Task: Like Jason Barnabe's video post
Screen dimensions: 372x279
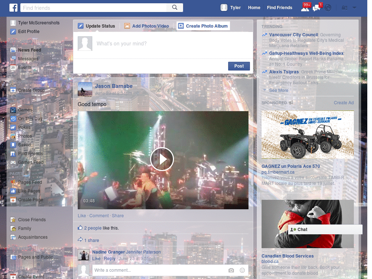Action: tap(81, 215)
